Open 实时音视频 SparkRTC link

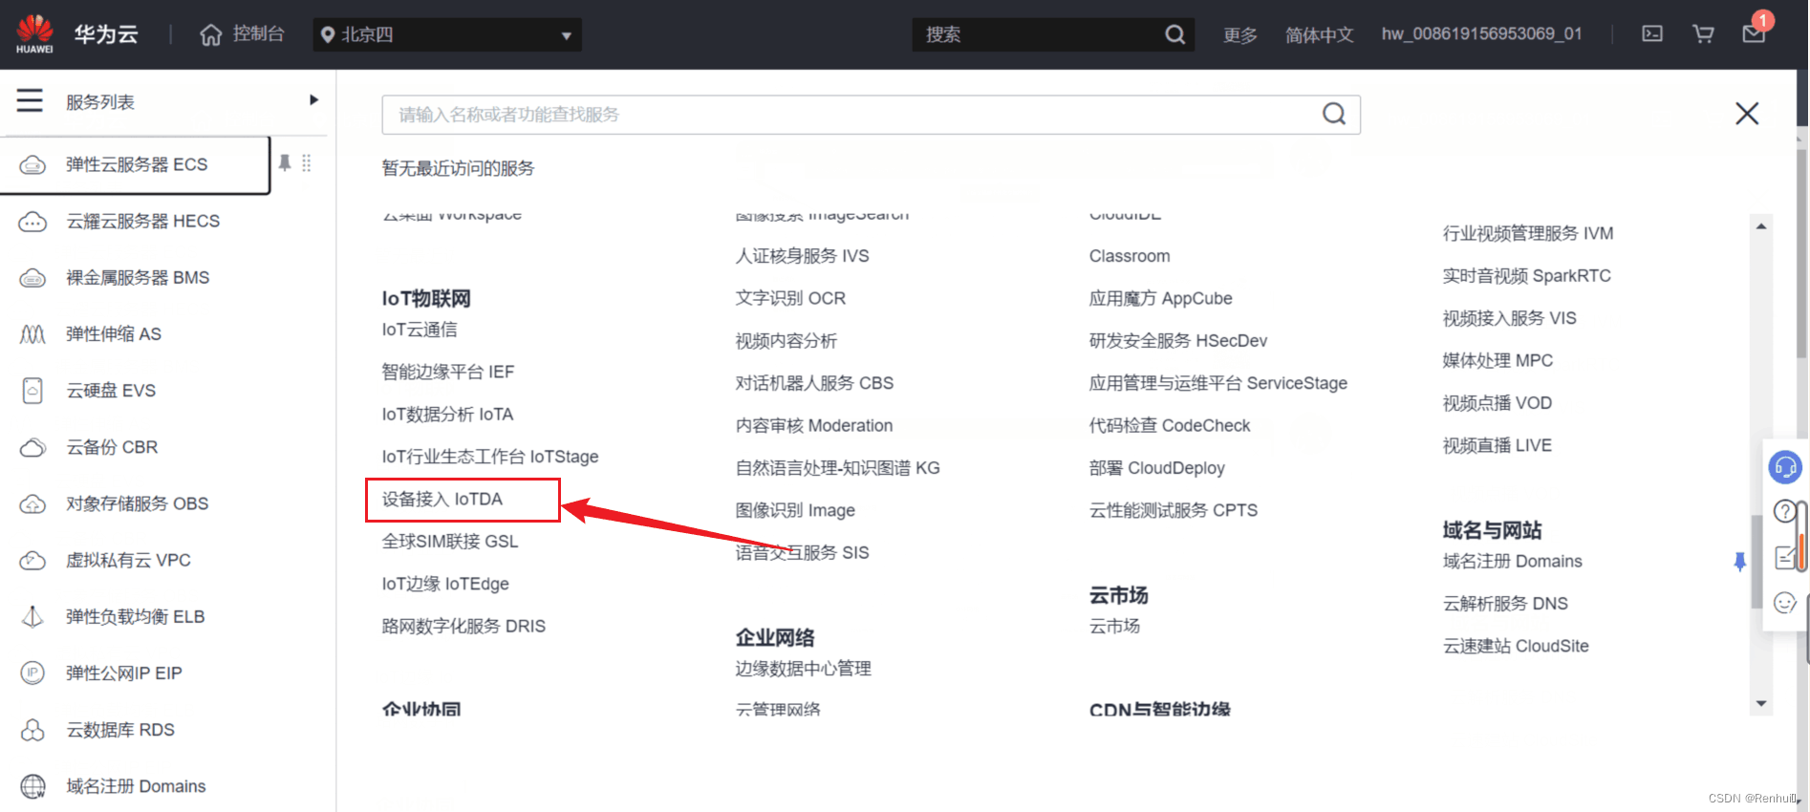tap(1527, 276)
